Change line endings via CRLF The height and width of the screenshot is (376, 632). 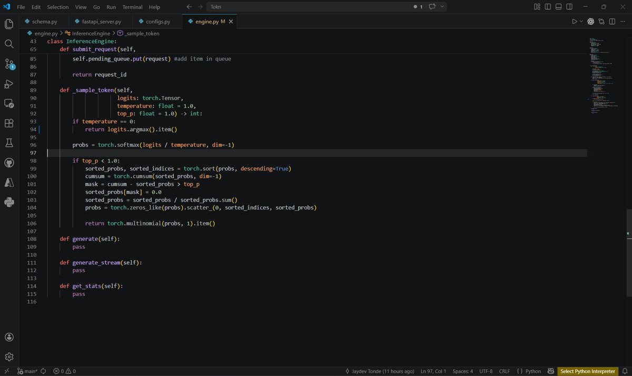(x=505, y=371)
